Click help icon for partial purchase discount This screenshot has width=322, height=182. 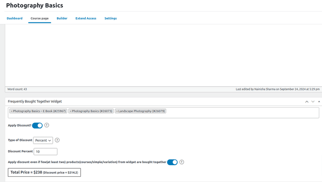[x=182, y=162]
